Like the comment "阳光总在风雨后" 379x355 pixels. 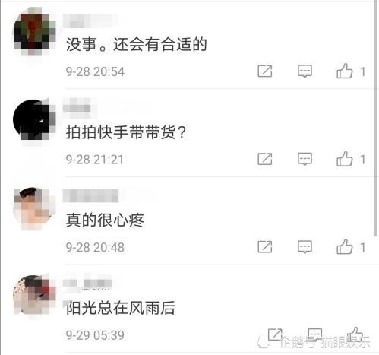pyautogui.click(x=355, y=334)
